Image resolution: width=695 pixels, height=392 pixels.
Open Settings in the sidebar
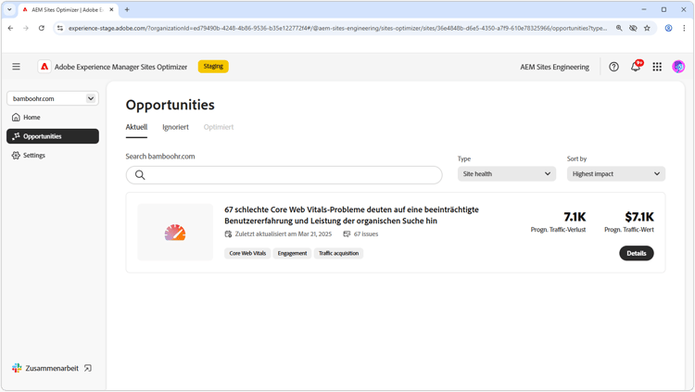tap(53, 155)
